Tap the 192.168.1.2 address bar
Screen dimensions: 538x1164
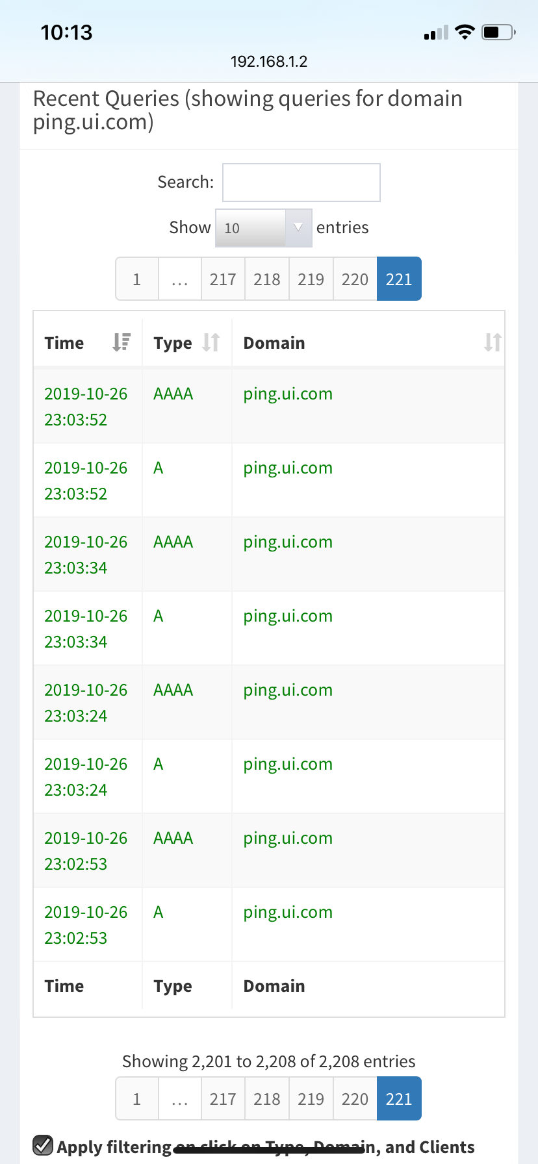[x=269, y=62]
